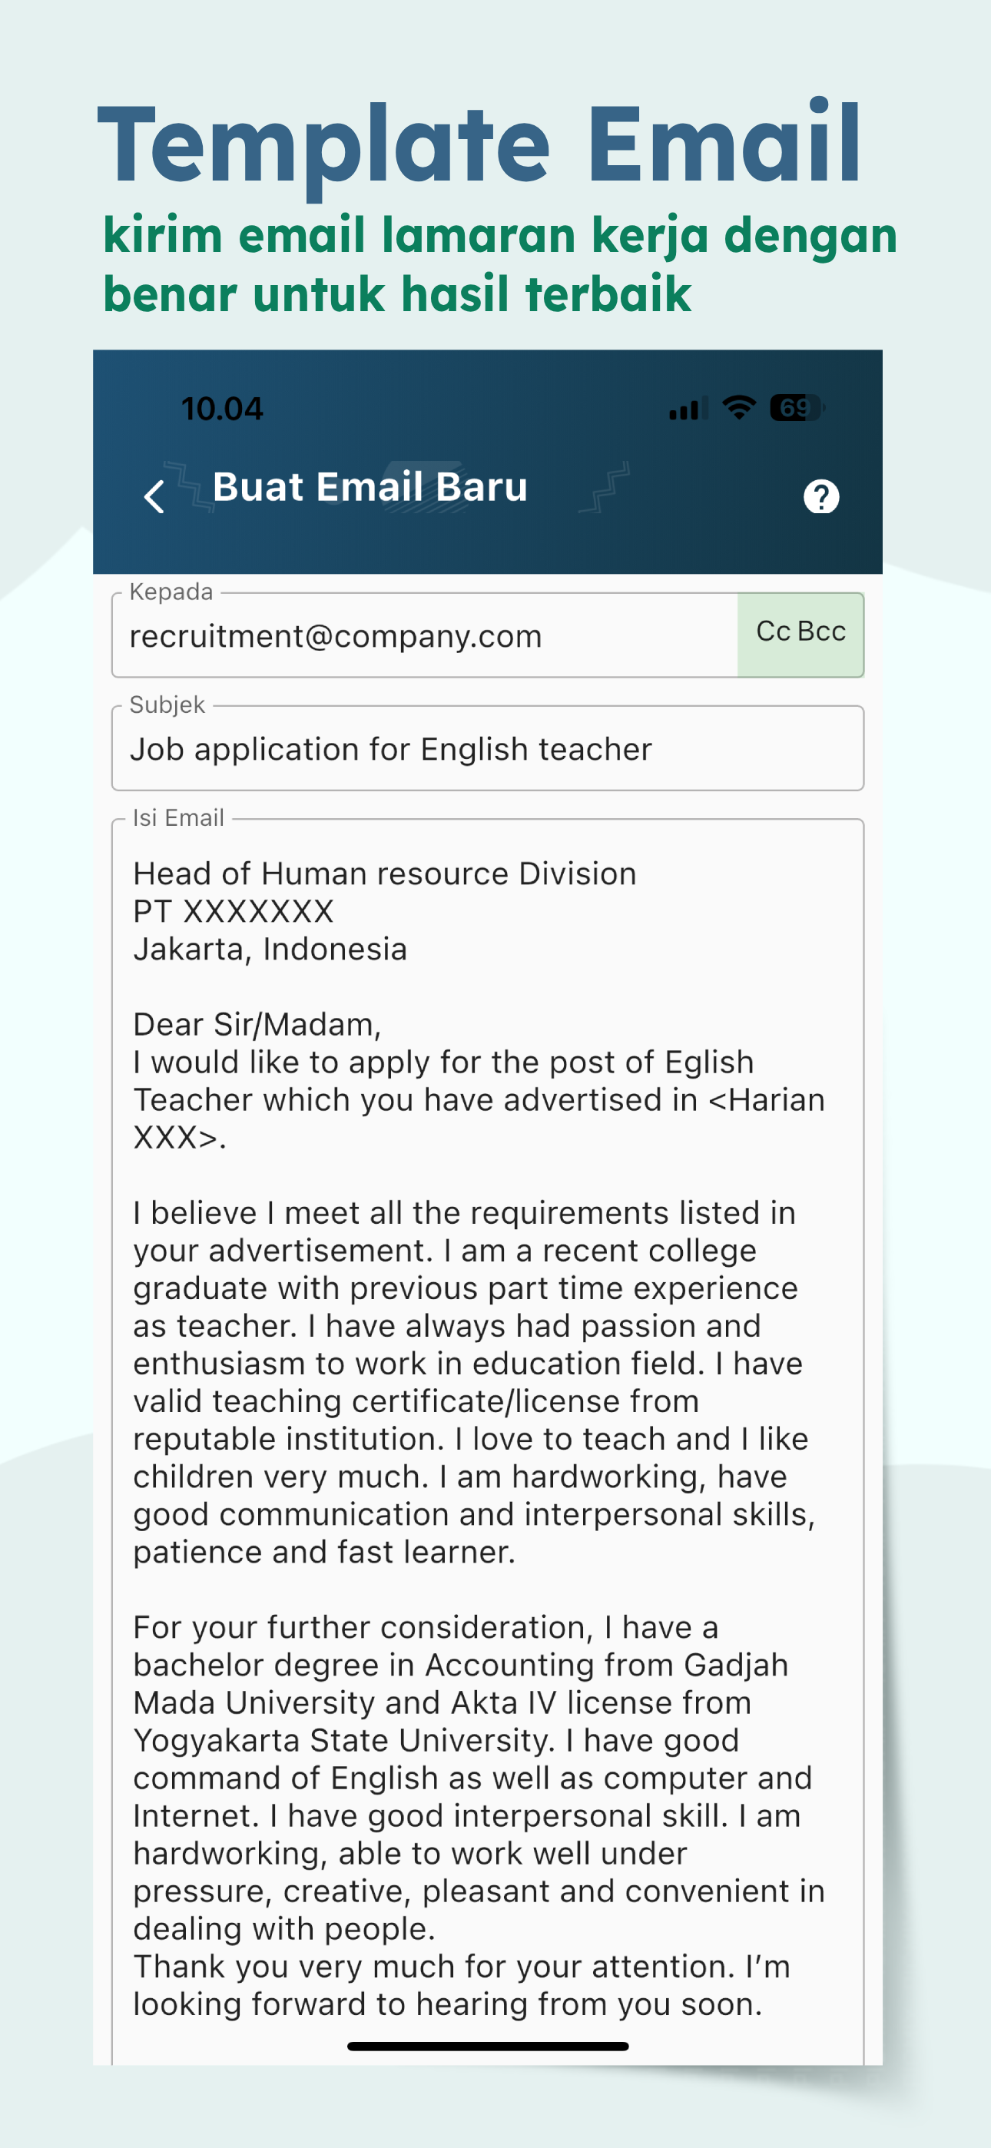Click the Kepada recipient email field

click(x=425, y=635)
